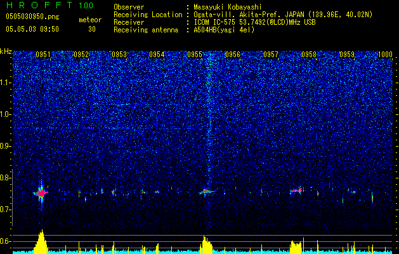The width and height of the screenshot is (399, 254).
Task: Click the 1.1 kHz axis label
Action: 6,83
